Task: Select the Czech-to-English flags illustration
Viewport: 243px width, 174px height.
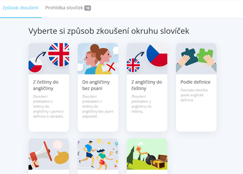Action: 49,58
